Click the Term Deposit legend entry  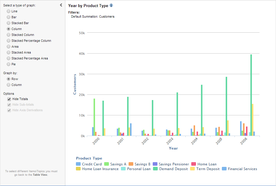tap(208, 169)
